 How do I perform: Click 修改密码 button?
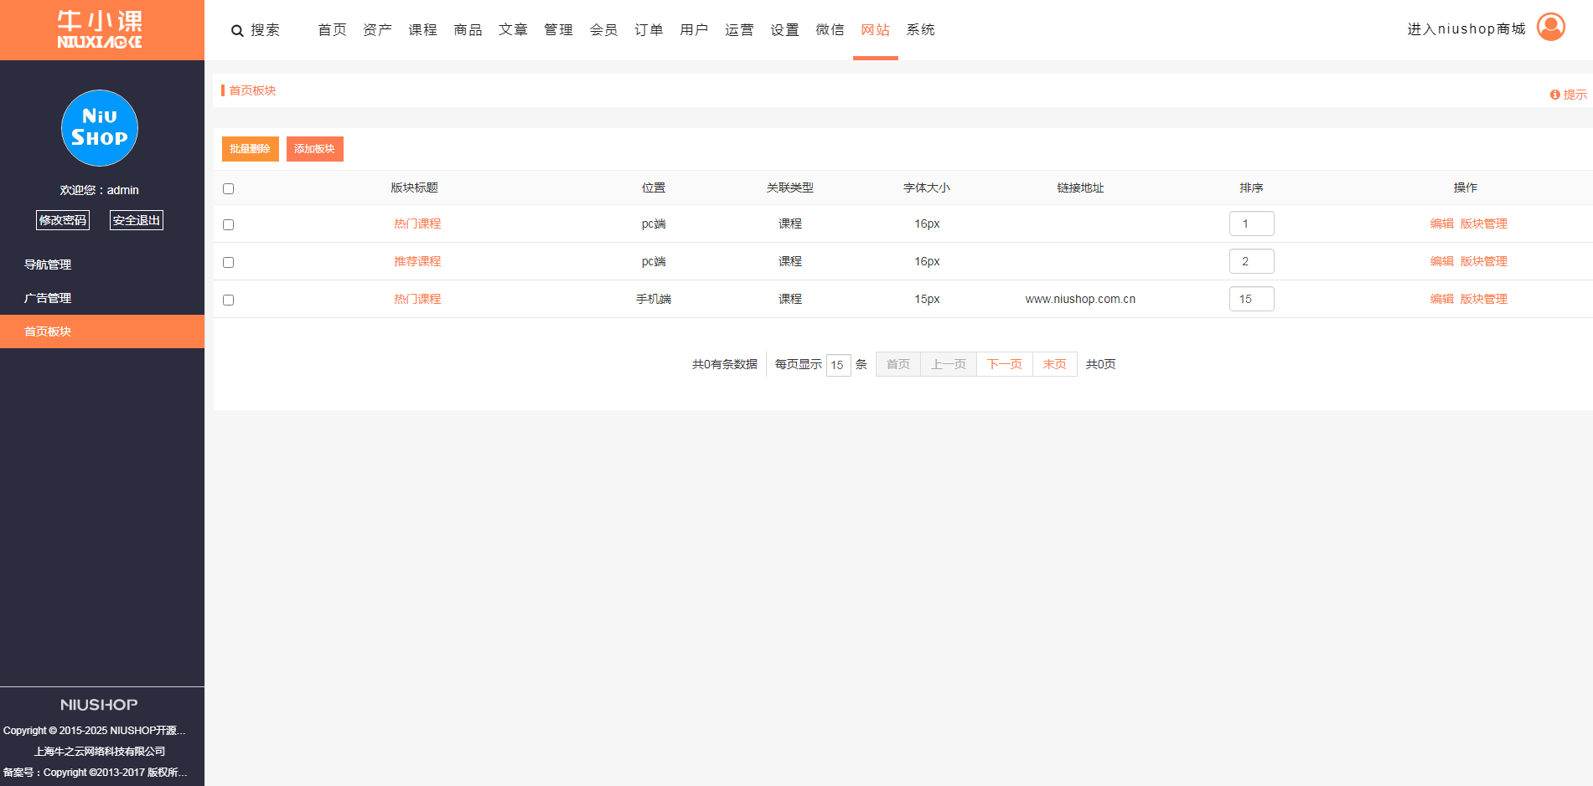coord(63,220)
